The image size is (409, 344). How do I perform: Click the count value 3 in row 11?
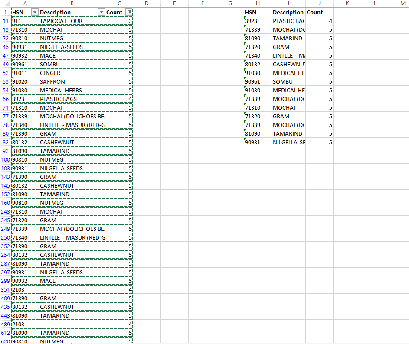pyautogui.click(x=119, y=21)
